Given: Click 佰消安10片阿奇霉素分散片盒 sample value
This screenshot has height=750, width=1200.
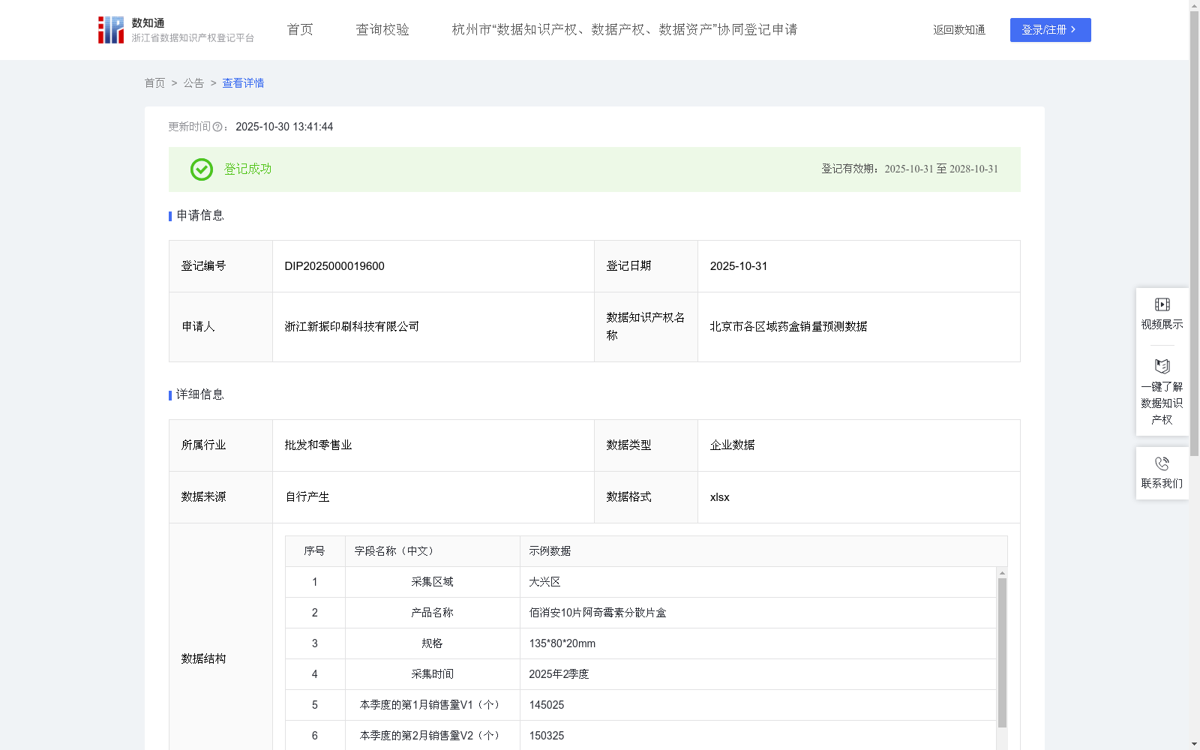Looking at the screenshot, I should pos(598,613).
